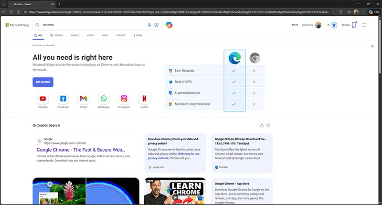Open the Whatsapp shortcut icon
The height and width of the screenshot is (205, 382).
[x=104, y=99]
